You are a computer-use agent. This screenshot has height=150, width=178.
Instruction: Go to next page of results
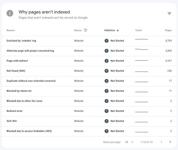coord(170,142)
